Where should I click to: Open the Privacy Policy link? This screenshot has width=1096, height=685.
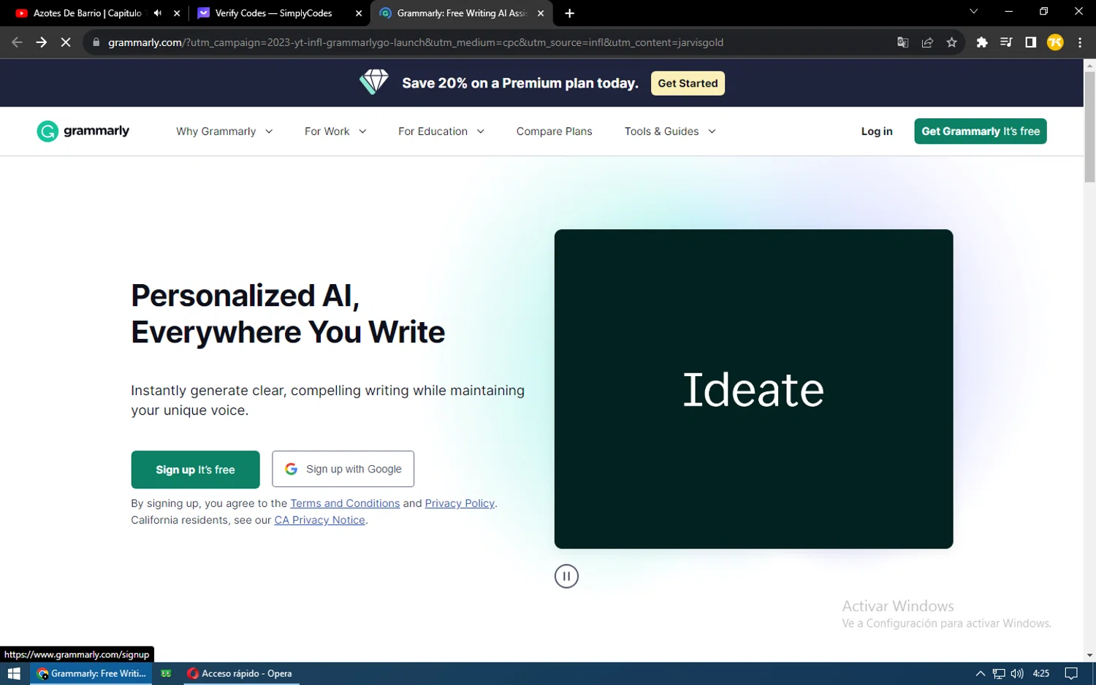460,503
